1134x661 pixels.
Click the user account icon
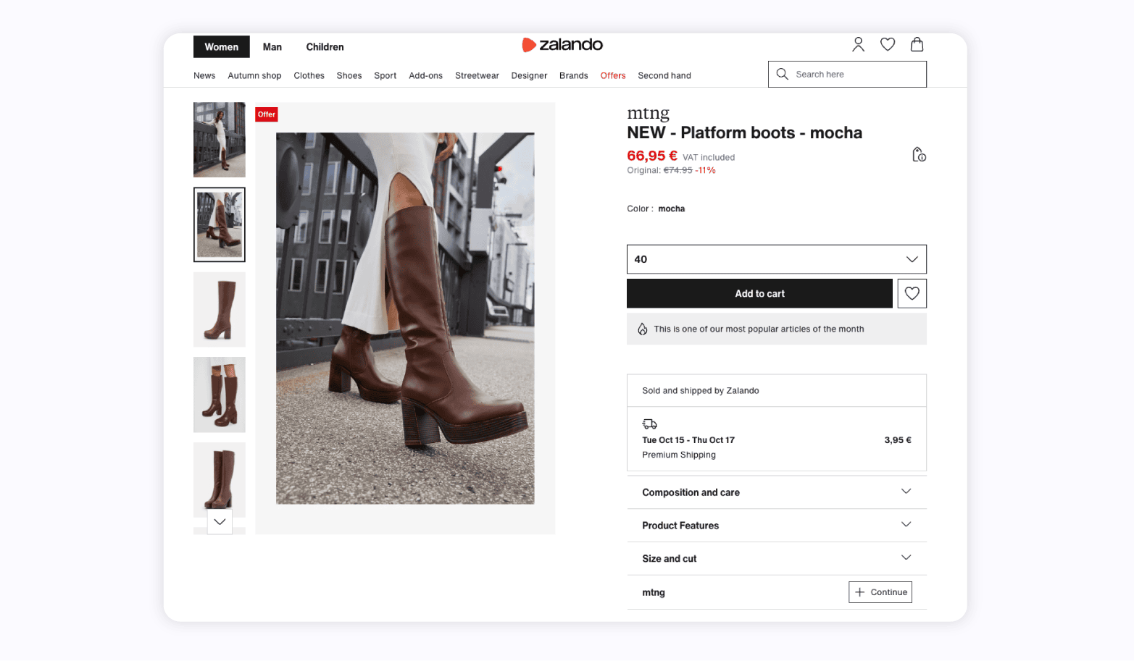(x=858, y=44)
